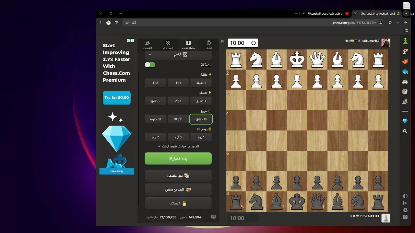This screenshot has width=415, height=233.
Task: Select the 1 دقيقة bullet time control
Action: [x=201, y=83]
